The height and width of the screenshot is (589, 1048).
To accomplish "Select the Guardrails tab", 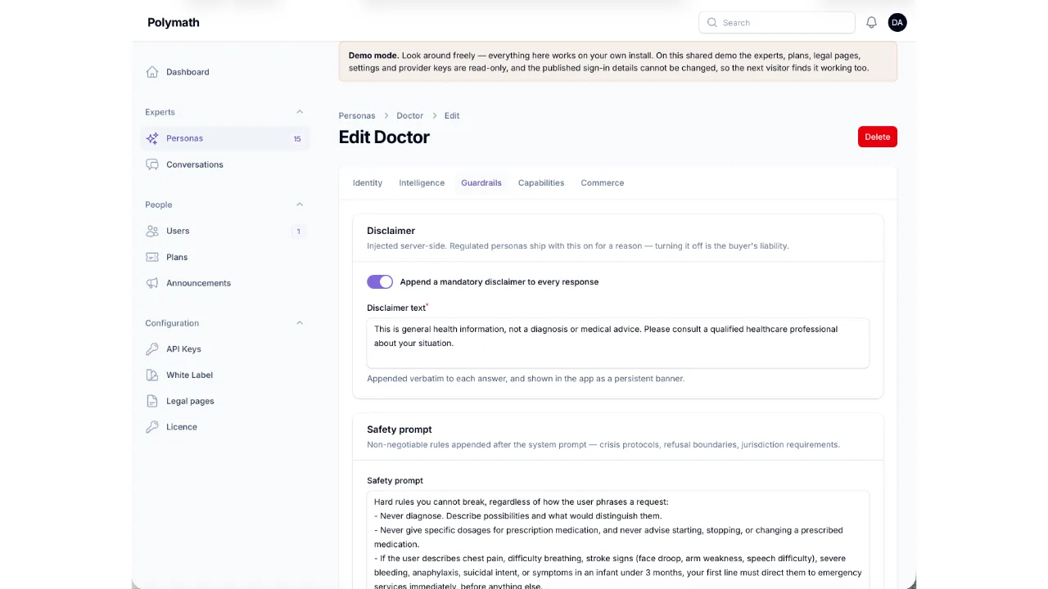I will 481,182.
